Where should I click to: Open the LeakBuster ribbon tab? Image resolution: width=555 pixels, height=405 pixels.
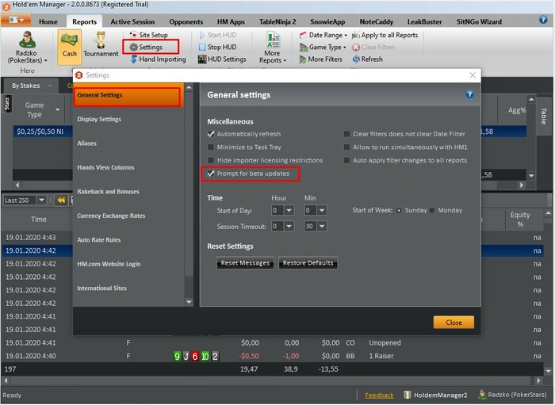(x=424, y=21)
